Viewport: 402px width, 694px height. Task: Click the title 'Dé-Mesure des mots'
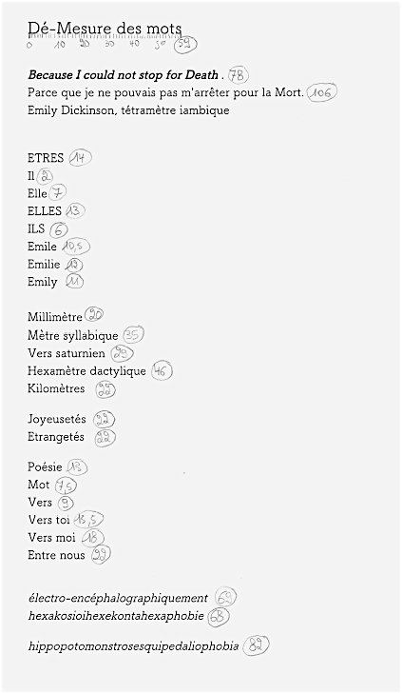pos(105,29)
